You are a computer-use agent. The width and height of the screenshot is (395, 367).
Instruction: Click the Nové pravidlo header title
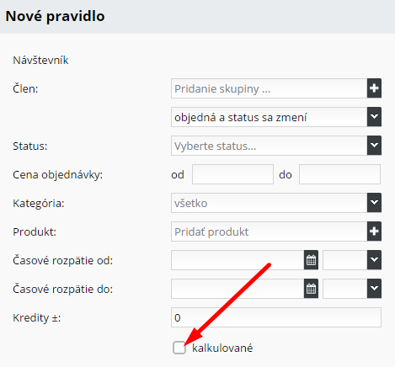click(x=55, y=16)
